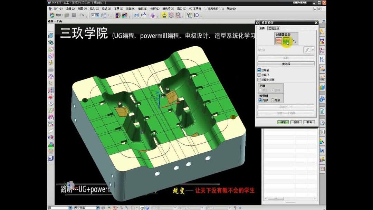Click the point constructor lightning icon
Viewport: 373px width, 210px height.
(x=307, y=49)
